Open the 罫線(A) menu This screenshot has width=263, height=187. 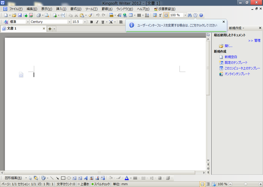pos(107,9)
